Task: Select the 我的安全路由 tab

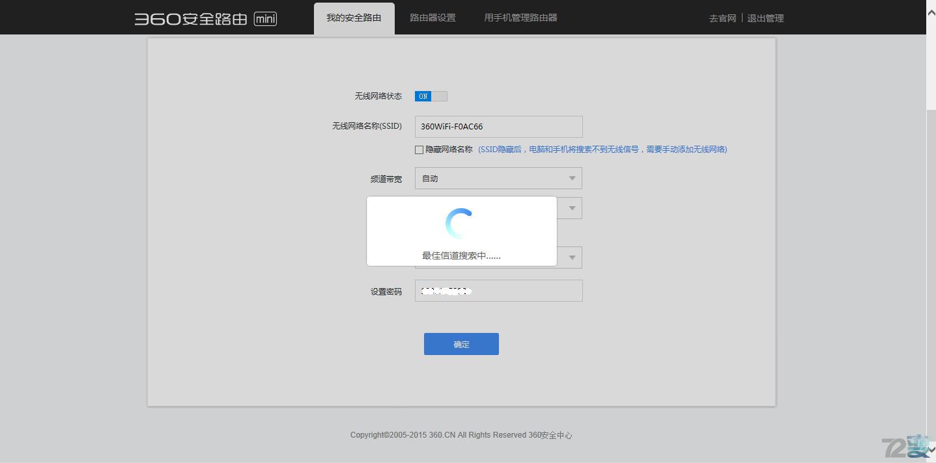Action: 354,18
